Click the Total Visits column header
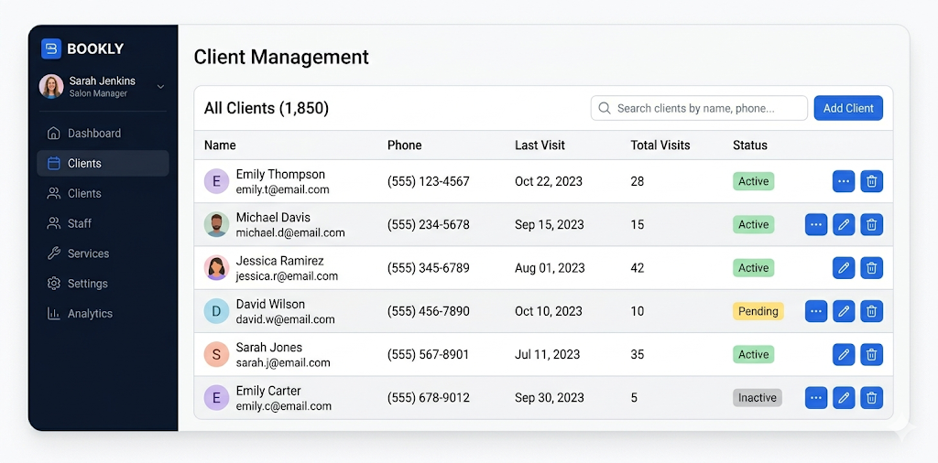Image resolution: width=938 pixels, height=463 pixels. (x=660, y=145)
